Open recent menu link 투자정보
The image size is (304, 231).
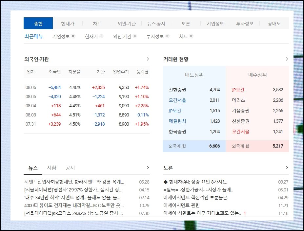(x=155, y=36)
